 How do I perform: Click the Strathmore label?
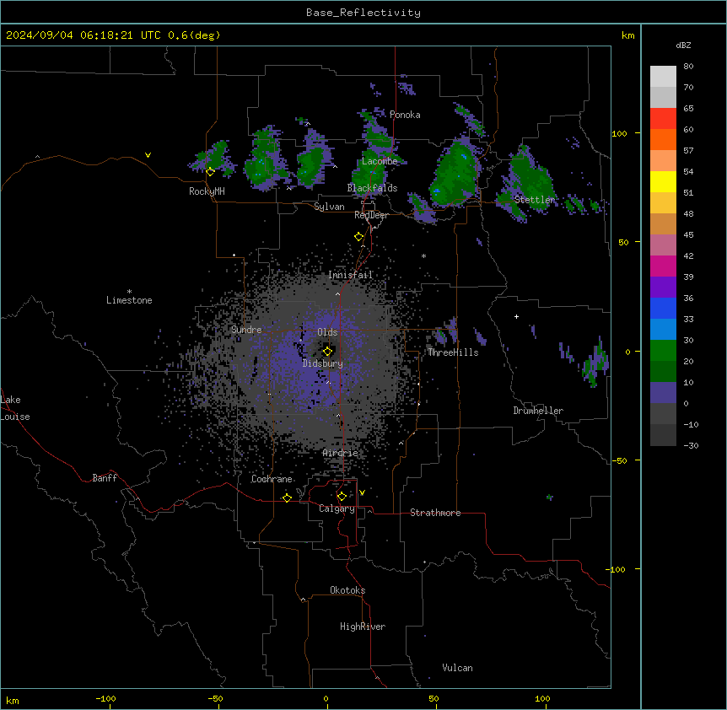pos(435,513)
